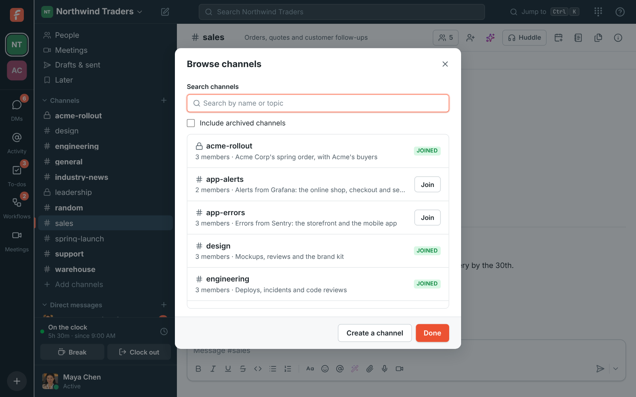The image size is (636, 397).
Task: Open Drafts & sent
Action: pos(105,65)
